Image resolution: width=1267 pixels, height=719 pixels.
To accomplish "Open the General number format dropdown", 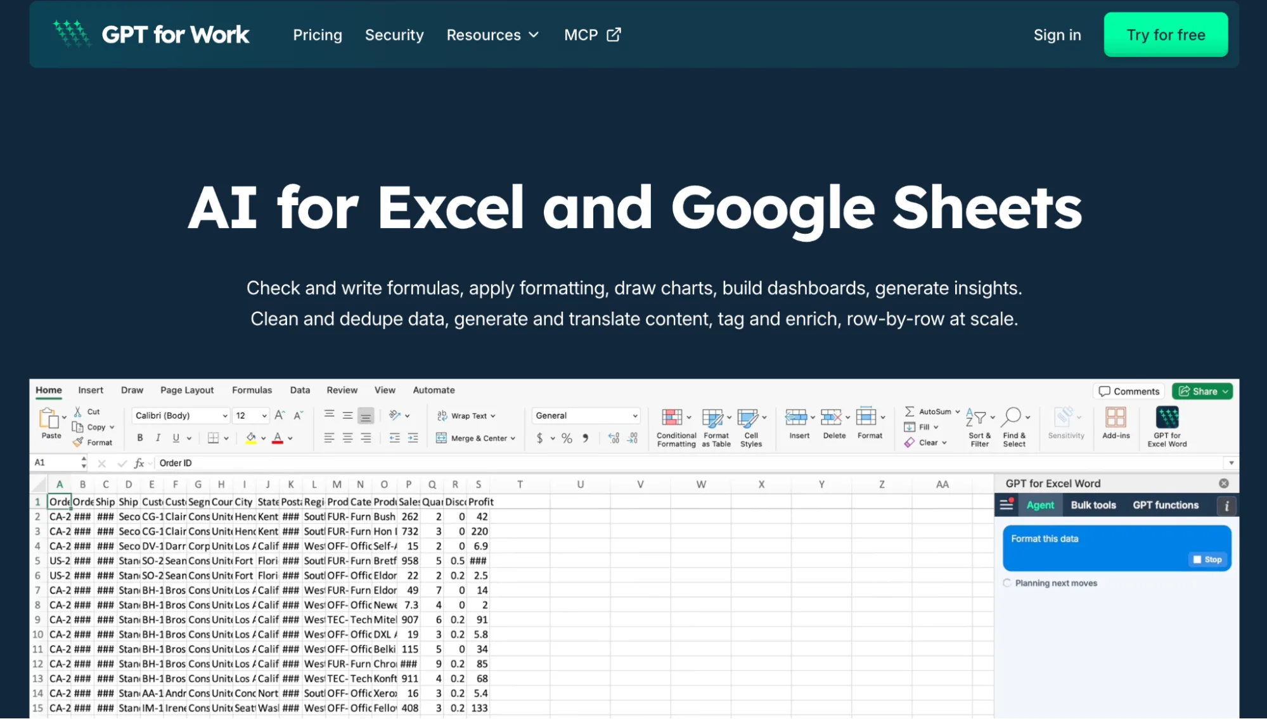I will point(586,416).
